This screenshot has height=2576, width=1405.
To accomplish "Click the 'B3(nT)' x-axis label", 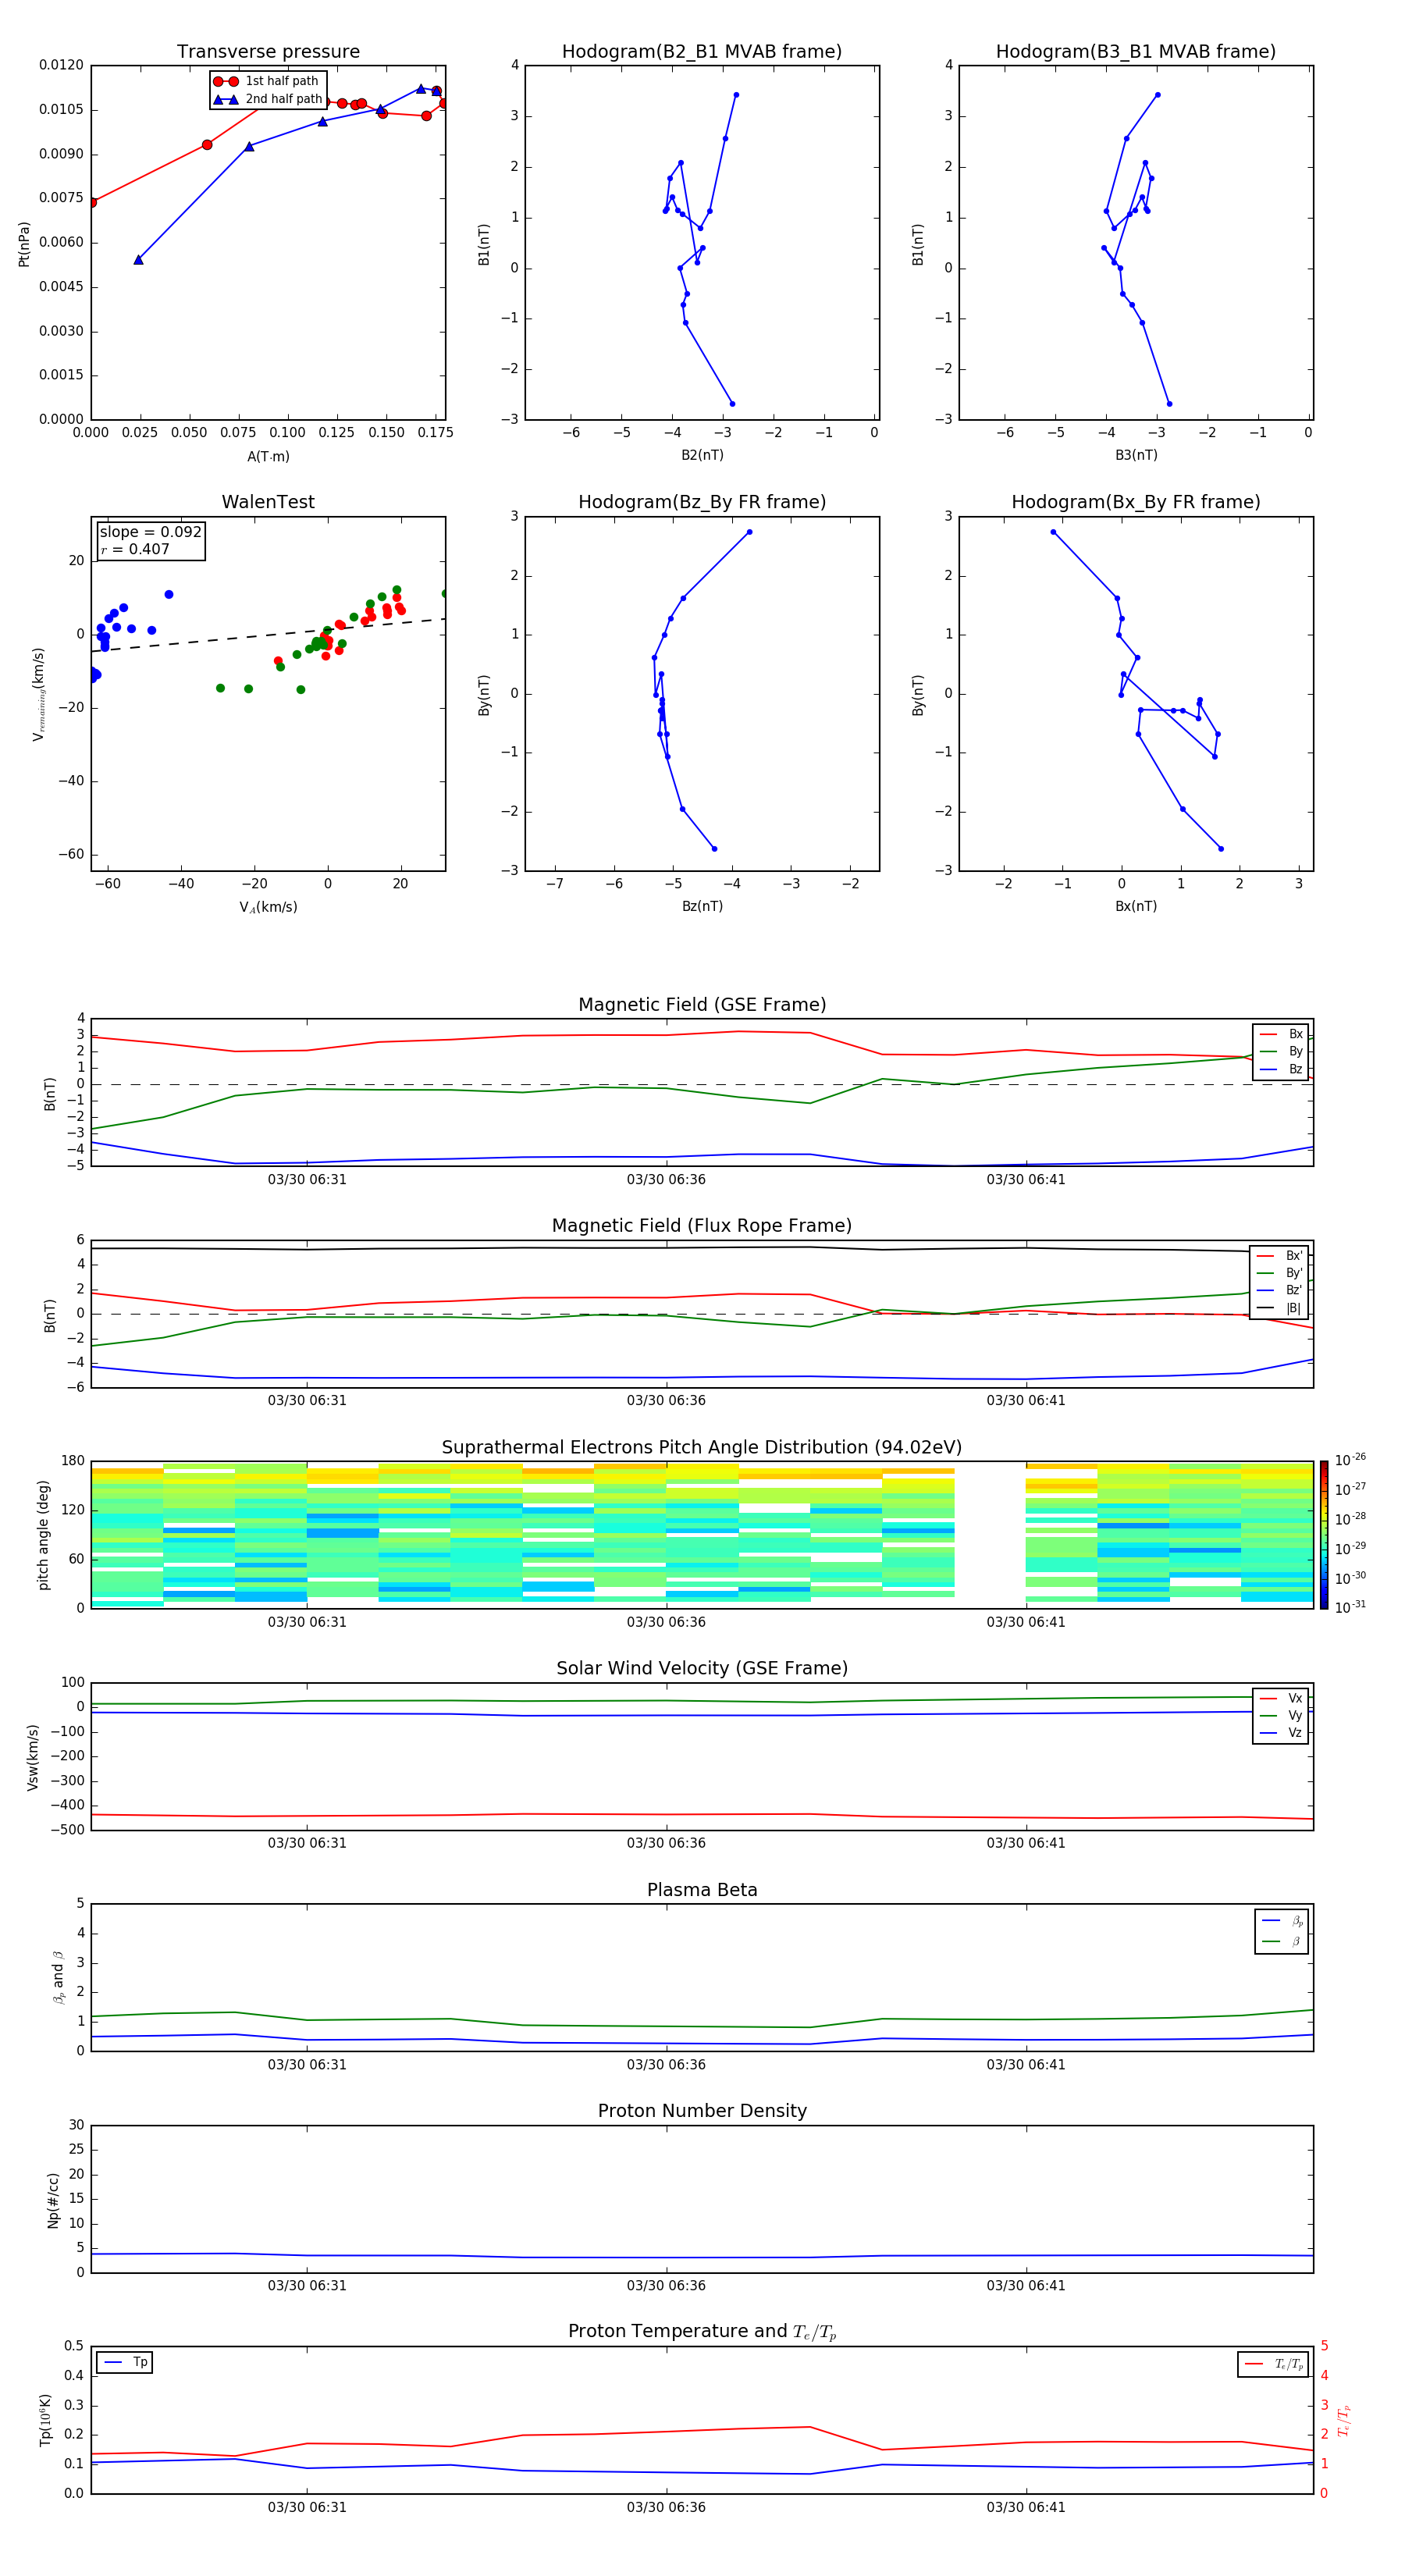I will click(x=1136, y=455).
